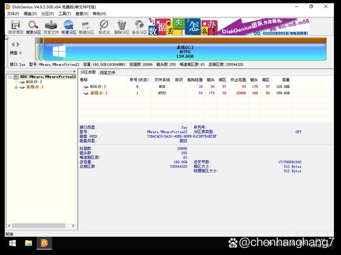Switch to the 浏览文件 tab
341x255 pixels.
[108, 73]
